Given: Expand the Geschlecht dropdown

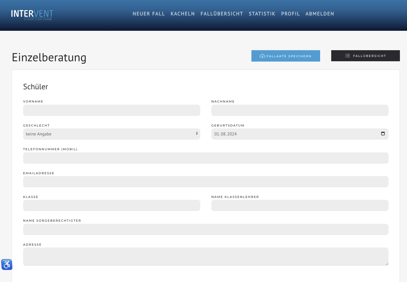Looking at the screenshot, I should (111, 134).
